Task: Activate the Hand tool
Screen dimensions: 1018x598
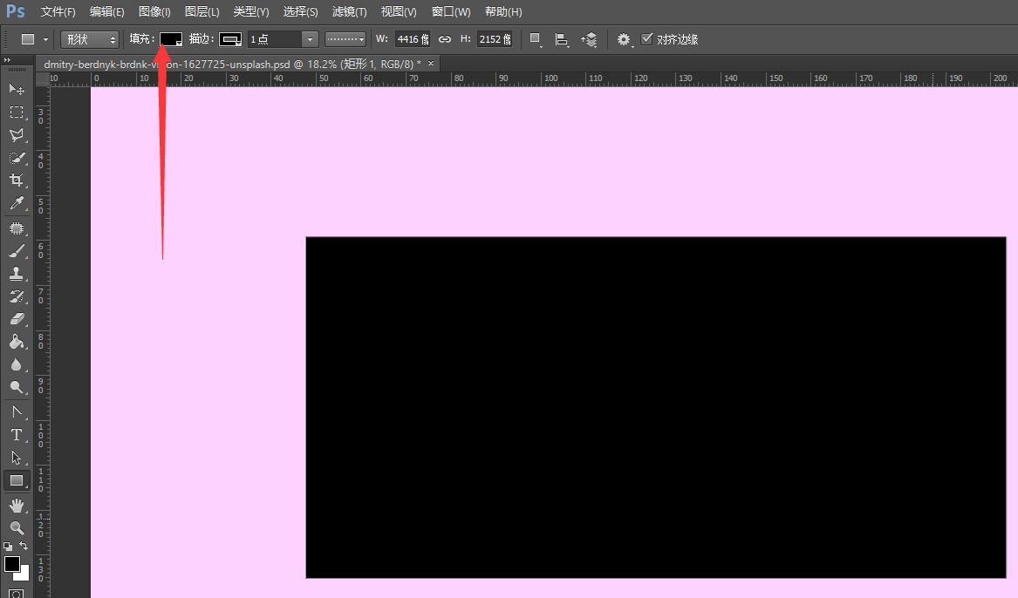Action: pyautogui.click(x=17, y=505)
